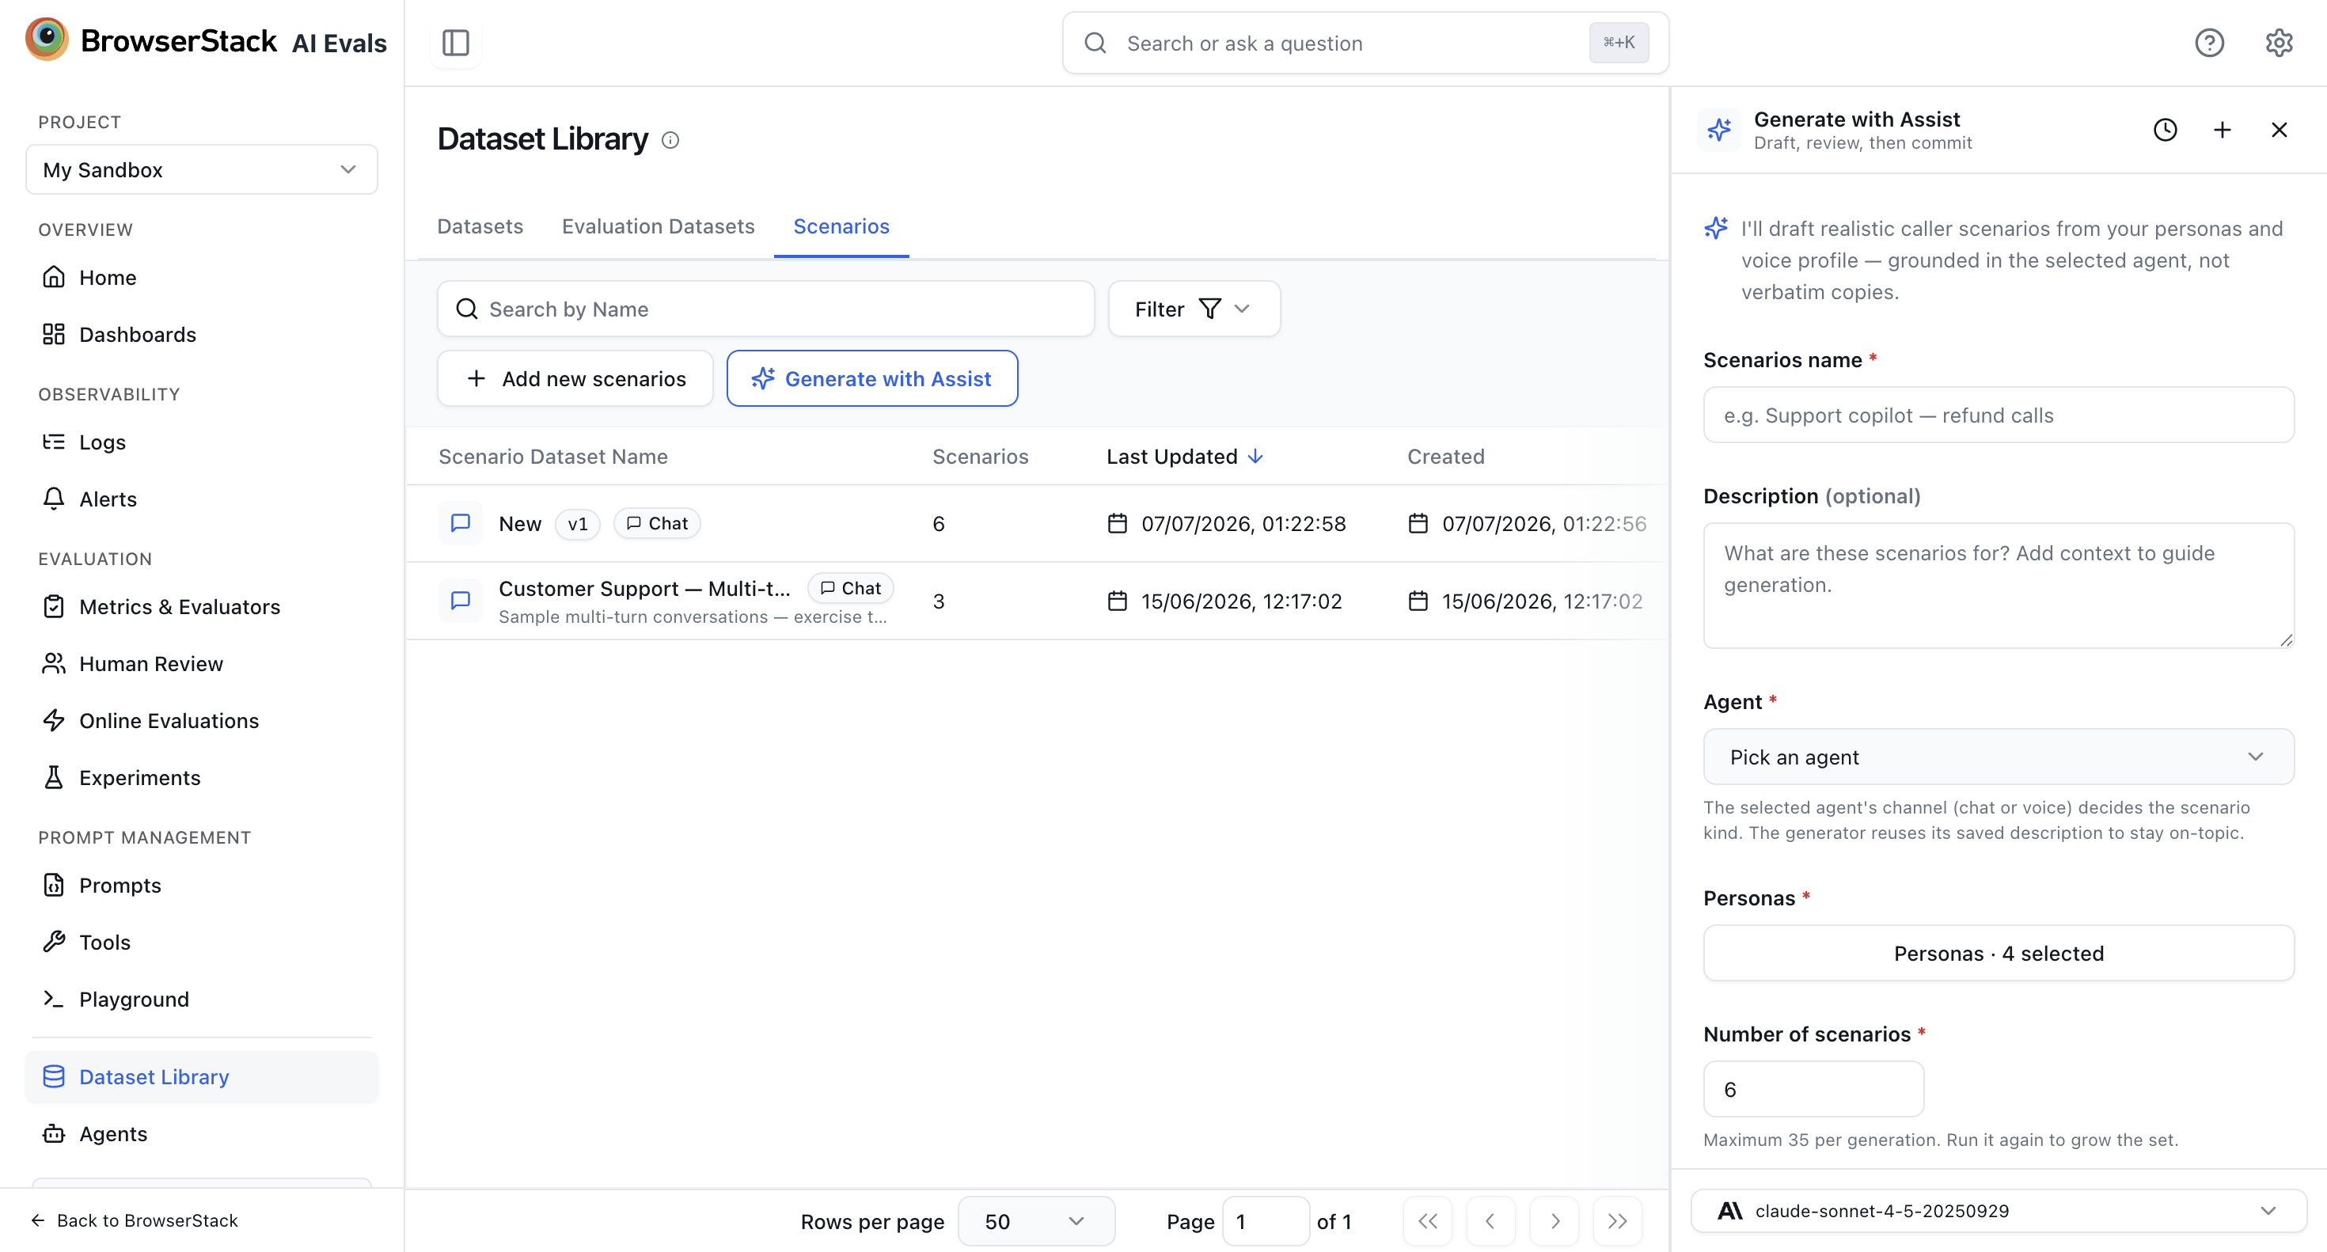Click the Alerts bell icon
Viewport: 2327px width, 1252px height.
coord(54,499)
